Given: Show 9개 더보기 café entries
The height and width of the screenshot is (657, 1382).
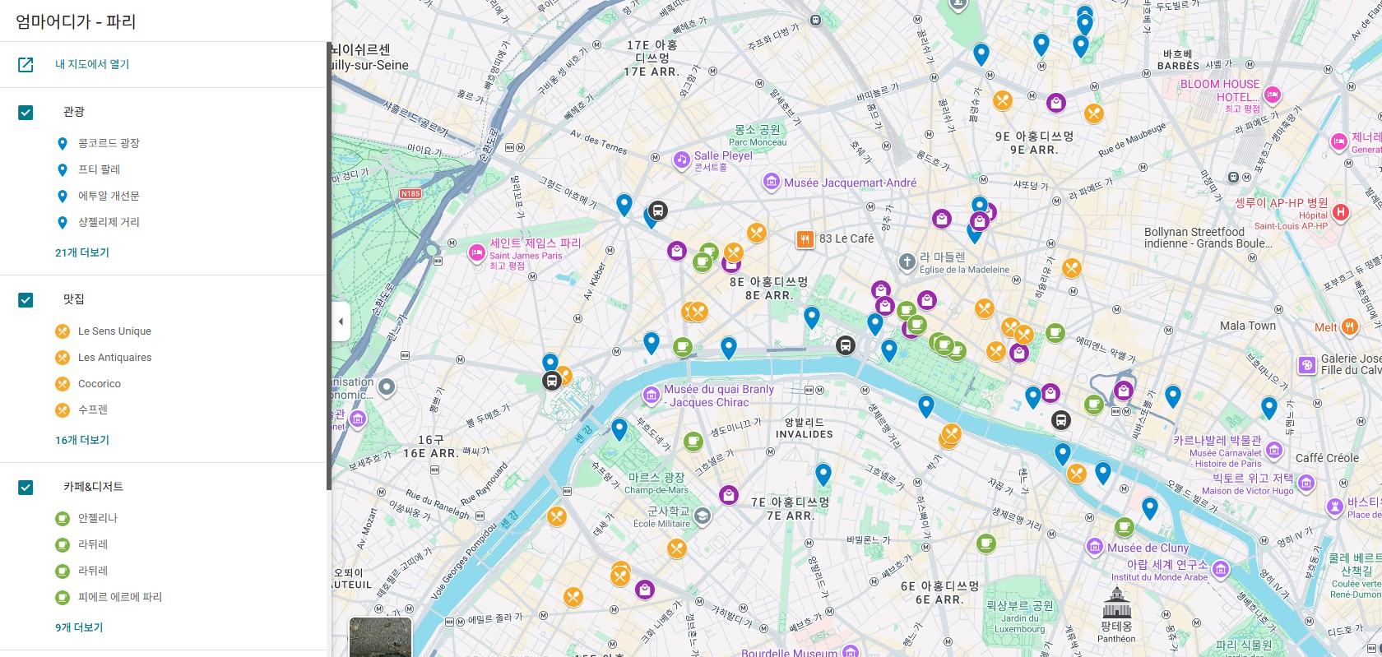Looking at the screenshot, I should coord(79,627).
